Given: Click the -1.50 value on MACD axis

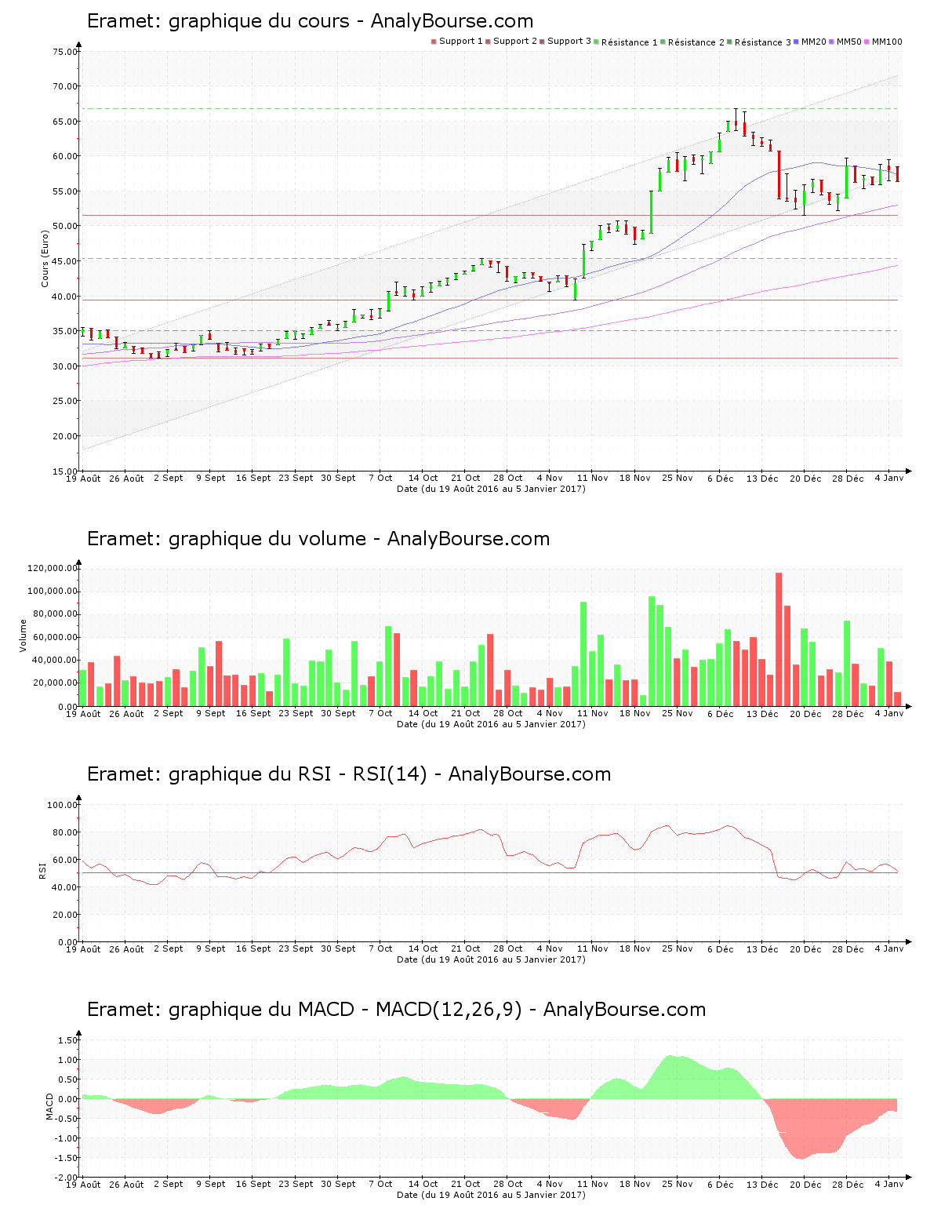Looking at the screenshot, I should (67, 1158).
